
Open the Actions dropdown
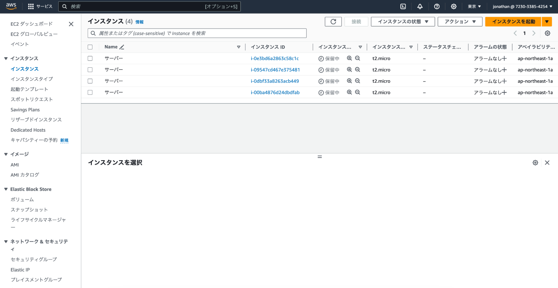click(x=460, y=22)
